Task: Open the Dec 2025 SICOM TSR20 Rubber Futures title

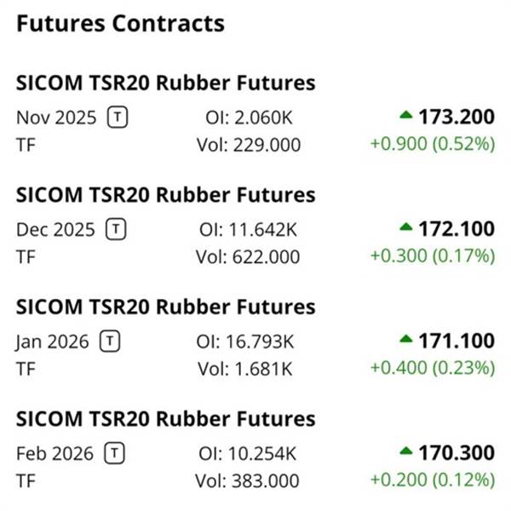Action: 165,195
